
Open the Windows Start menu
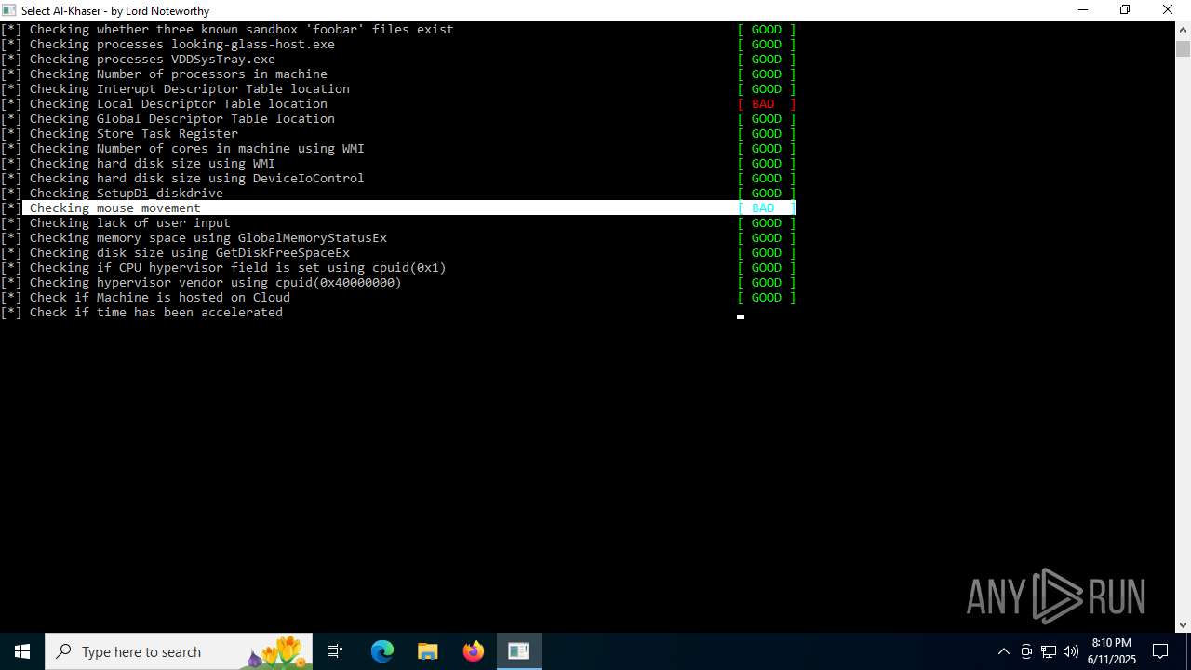(22, 651)
